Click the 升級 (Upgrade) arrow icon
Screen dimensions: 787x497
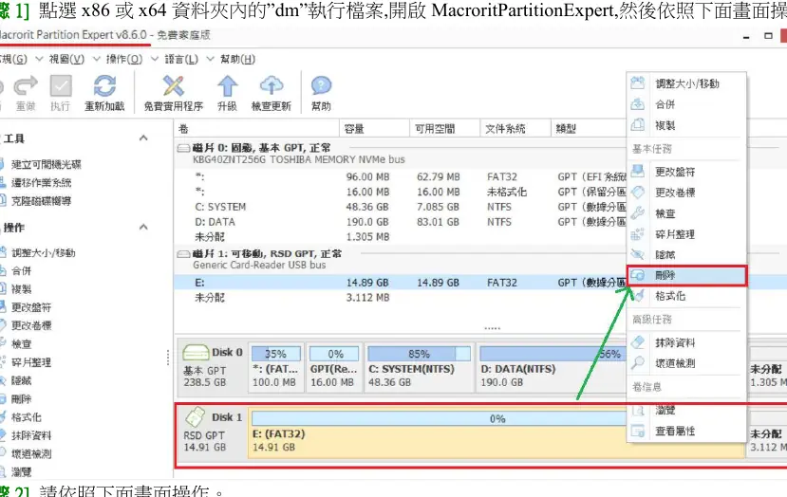click(x=228, y=86)
